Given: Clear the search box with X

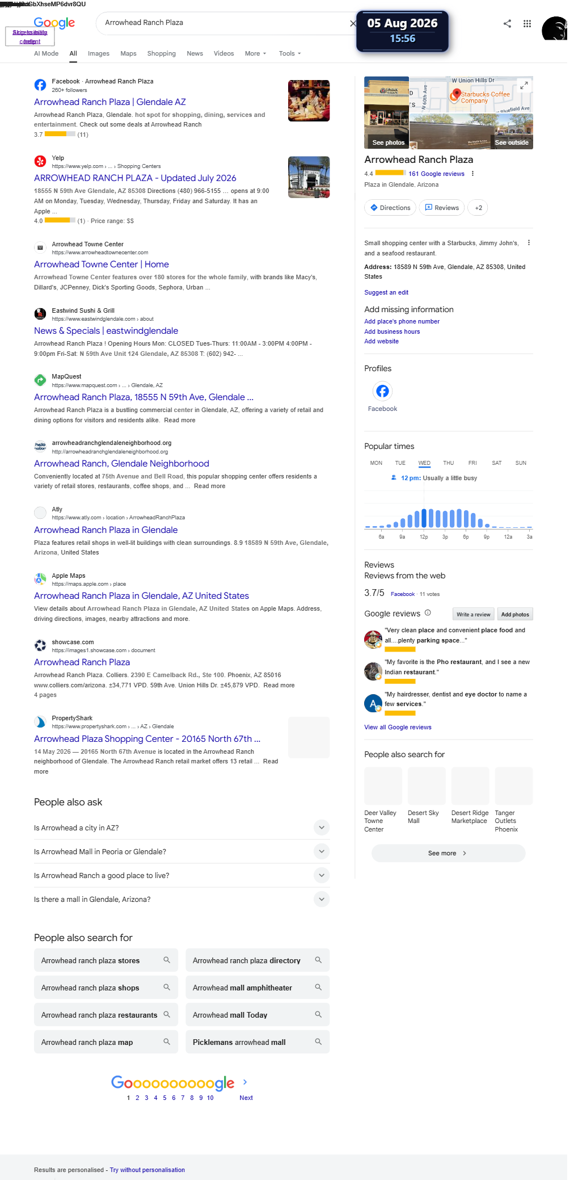Looking at the screenshot, I should pyautogui.click(x=353, y=23).
